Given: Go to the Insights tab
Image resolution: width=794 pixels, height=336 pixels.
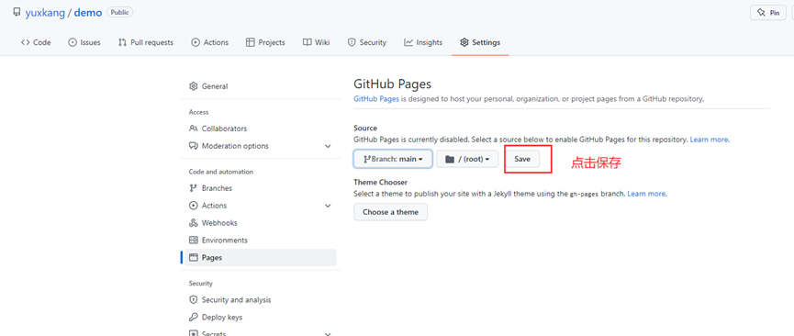Looking at the screenshot, I should [423, 42].
